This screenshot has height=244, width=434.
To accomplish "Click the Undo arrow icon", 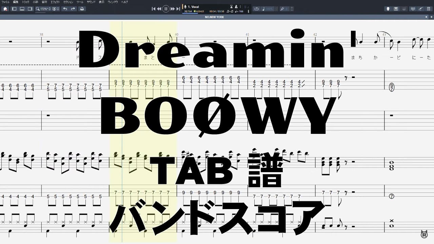I will [65, 9].
